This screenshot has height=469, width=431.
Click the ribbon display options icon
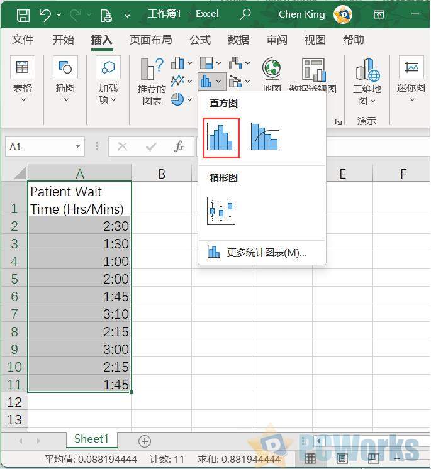click(379, 14)
